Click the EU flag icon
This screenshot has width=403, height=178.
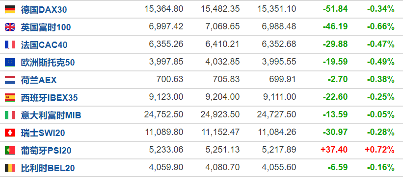pyautogui.click(x=10, y=62)
